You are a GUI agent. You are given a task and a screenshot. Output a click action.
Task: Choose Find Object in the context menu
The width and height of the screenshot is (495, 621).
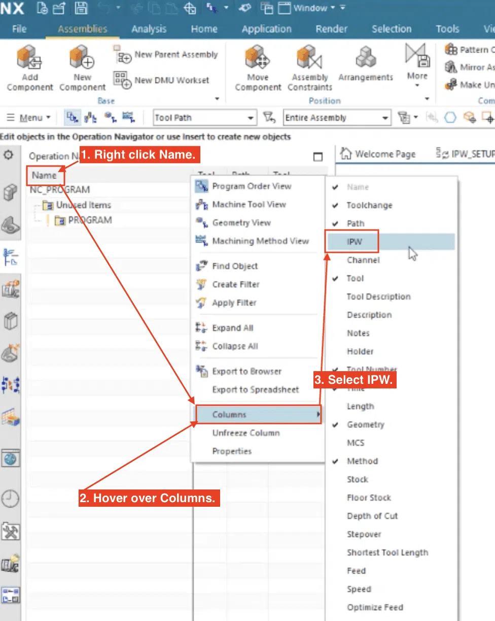258,266
